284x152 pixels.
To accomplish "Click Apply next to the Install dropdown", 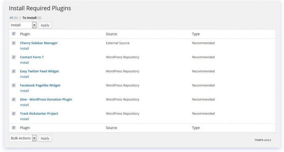I will pyautogui.click(x=45, y=25).
